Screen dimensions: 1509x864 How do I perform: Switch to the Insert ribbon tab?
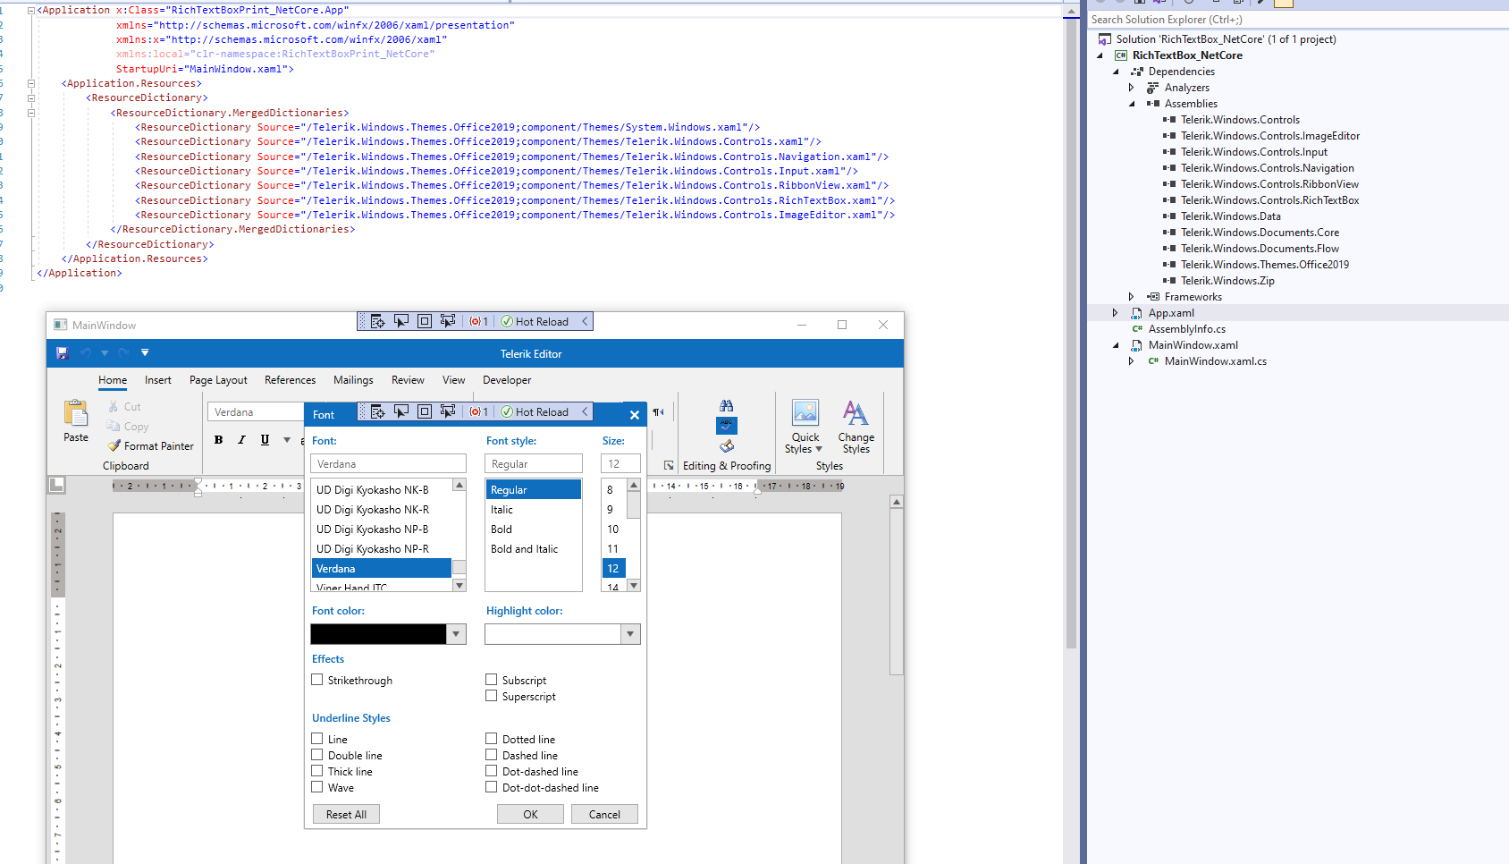(x=158, y=380)
